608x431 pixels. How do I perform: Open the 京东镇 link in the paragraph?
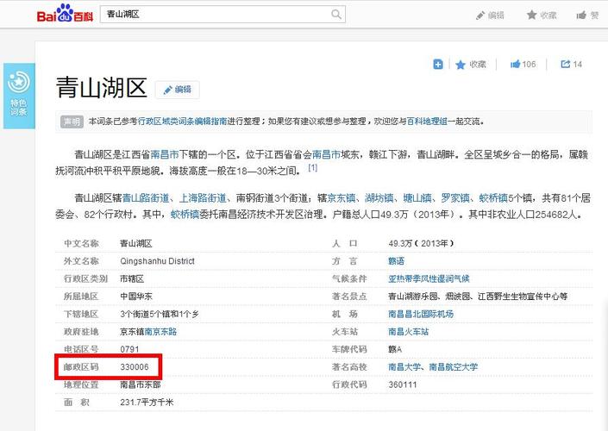coord(342,198)
